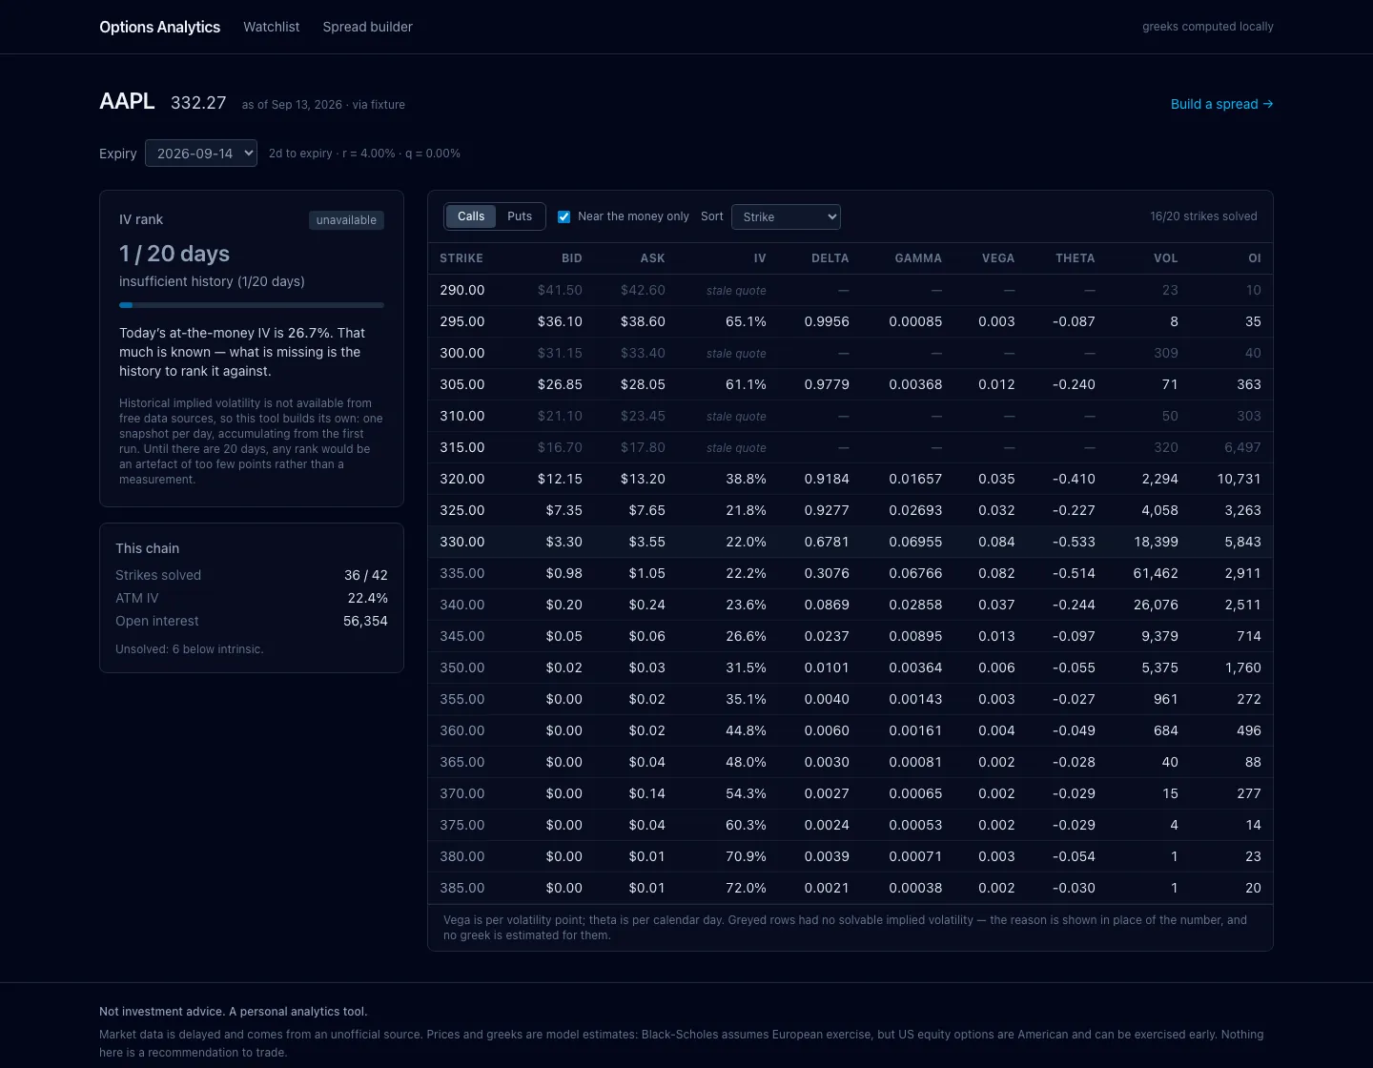
Task: Click the AAPL ticker heading
Action: [127, 101]
